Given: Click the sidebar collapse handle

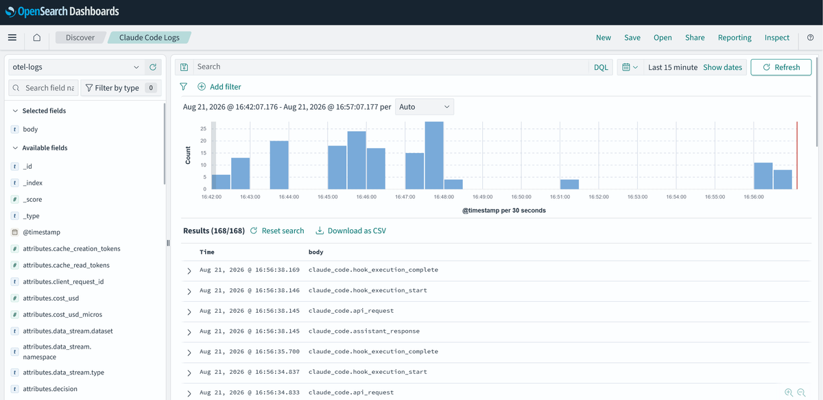Looking at the screenshot, I should pyautogui.click(x=168, y=243).
